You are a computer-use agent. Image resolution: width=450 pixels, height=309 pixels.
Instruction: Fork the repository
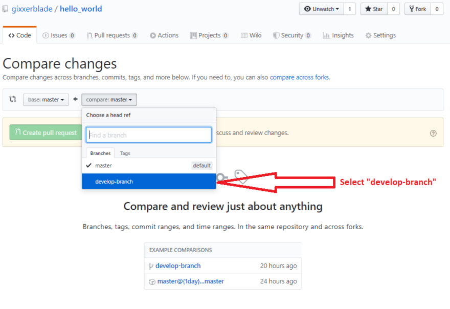(418, 9)
